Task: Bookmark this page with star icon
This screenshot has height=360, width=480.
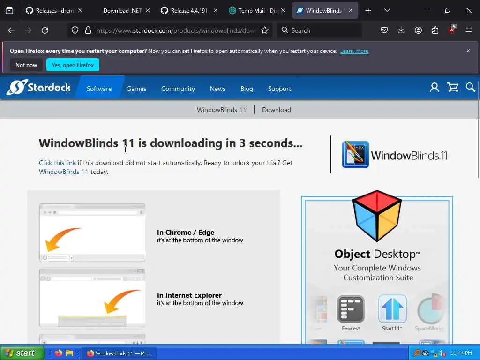Action: (x=265, y=30)
